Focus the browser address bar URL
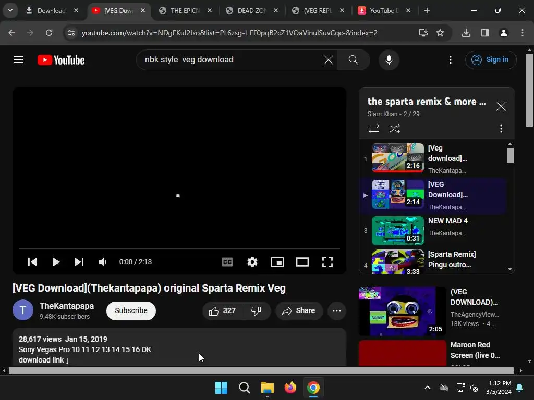Viewport: 534px width, 400px height. click(229, 33)
